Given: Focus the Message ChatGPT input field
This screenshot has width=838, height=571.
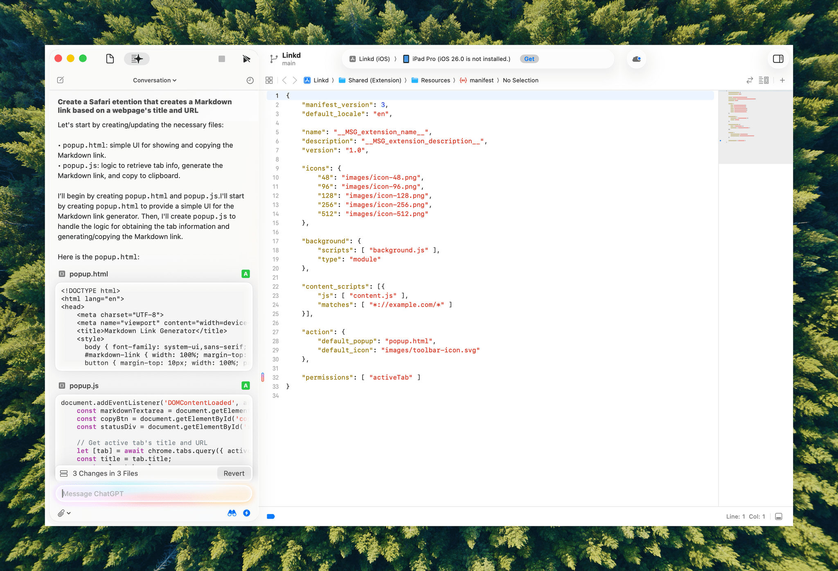Looking at the screenshot, I should pos(154,494).
